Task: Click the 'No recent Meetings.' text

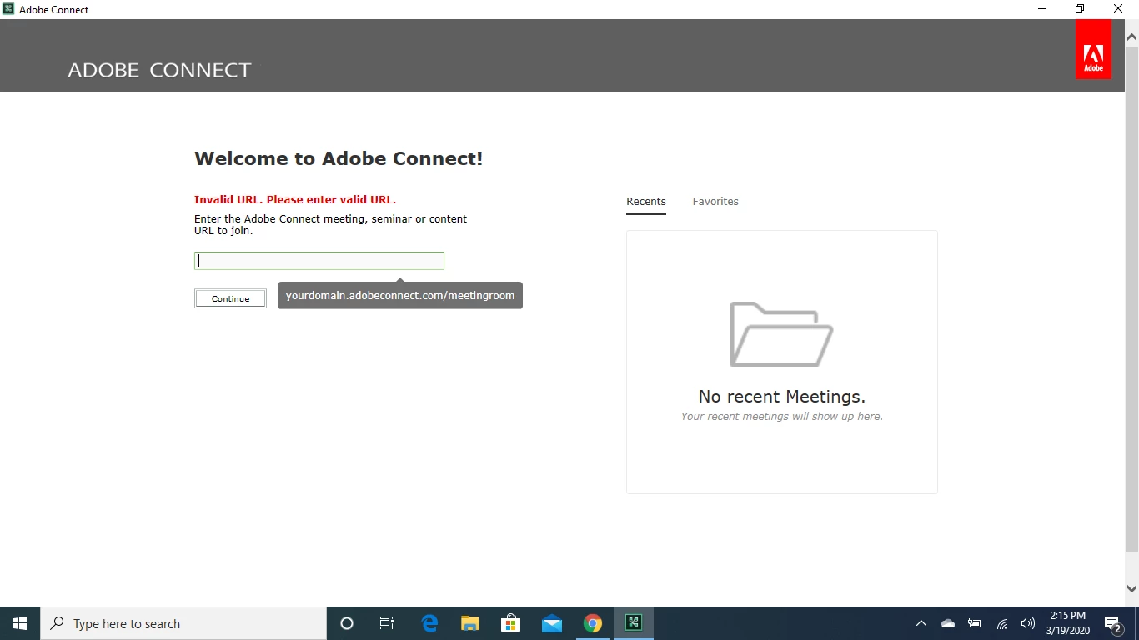Action: [x=782, y=397]
